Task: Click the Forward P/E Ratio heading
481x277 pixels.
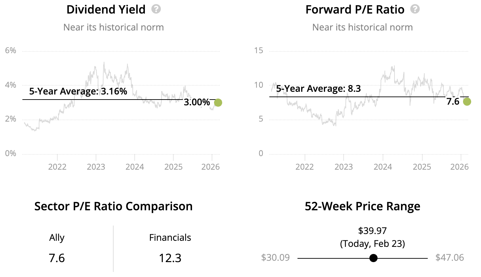Action: [x=355, y=9]
